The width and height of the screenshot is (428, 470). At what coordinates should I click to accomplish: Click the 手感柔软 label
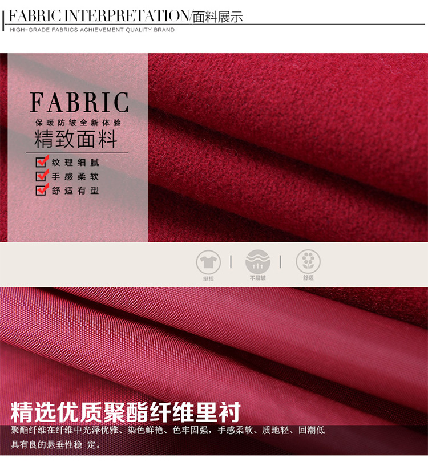[x=75, y=177]
